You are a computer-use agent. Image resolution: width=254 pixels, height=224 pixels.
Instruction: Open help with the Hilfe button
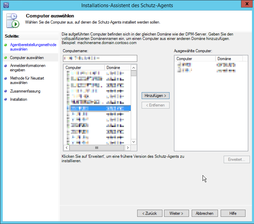pos(233,213)
